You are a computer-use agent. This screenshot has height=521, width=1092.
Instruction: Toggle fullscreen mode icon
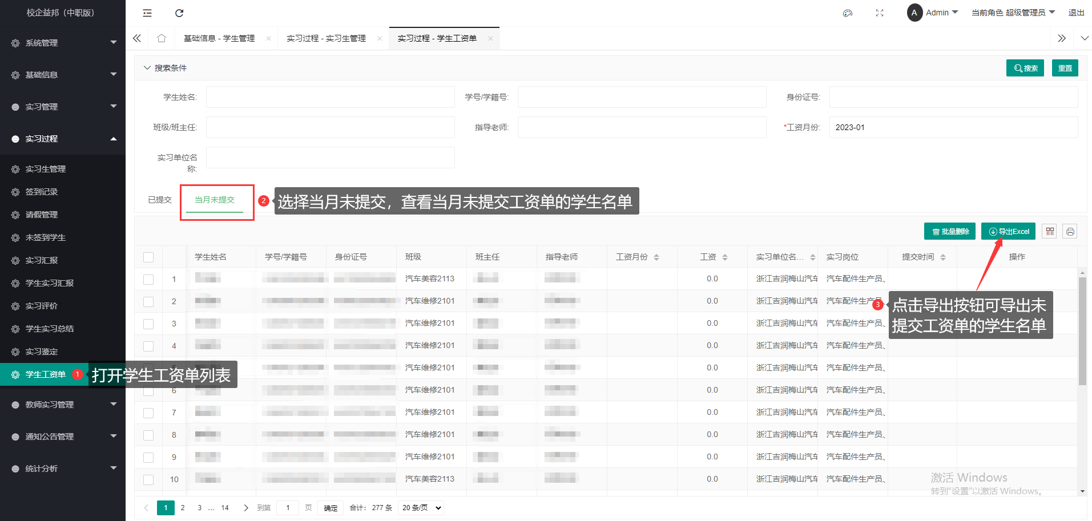[880, 13]
